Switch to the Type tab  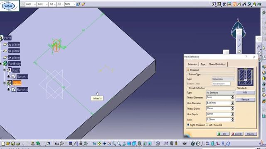click(x=203, y=65)
